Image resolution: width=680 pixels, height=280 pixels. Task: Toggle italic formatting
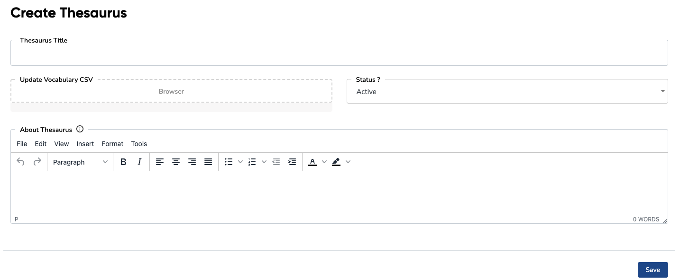pos(139,162)
